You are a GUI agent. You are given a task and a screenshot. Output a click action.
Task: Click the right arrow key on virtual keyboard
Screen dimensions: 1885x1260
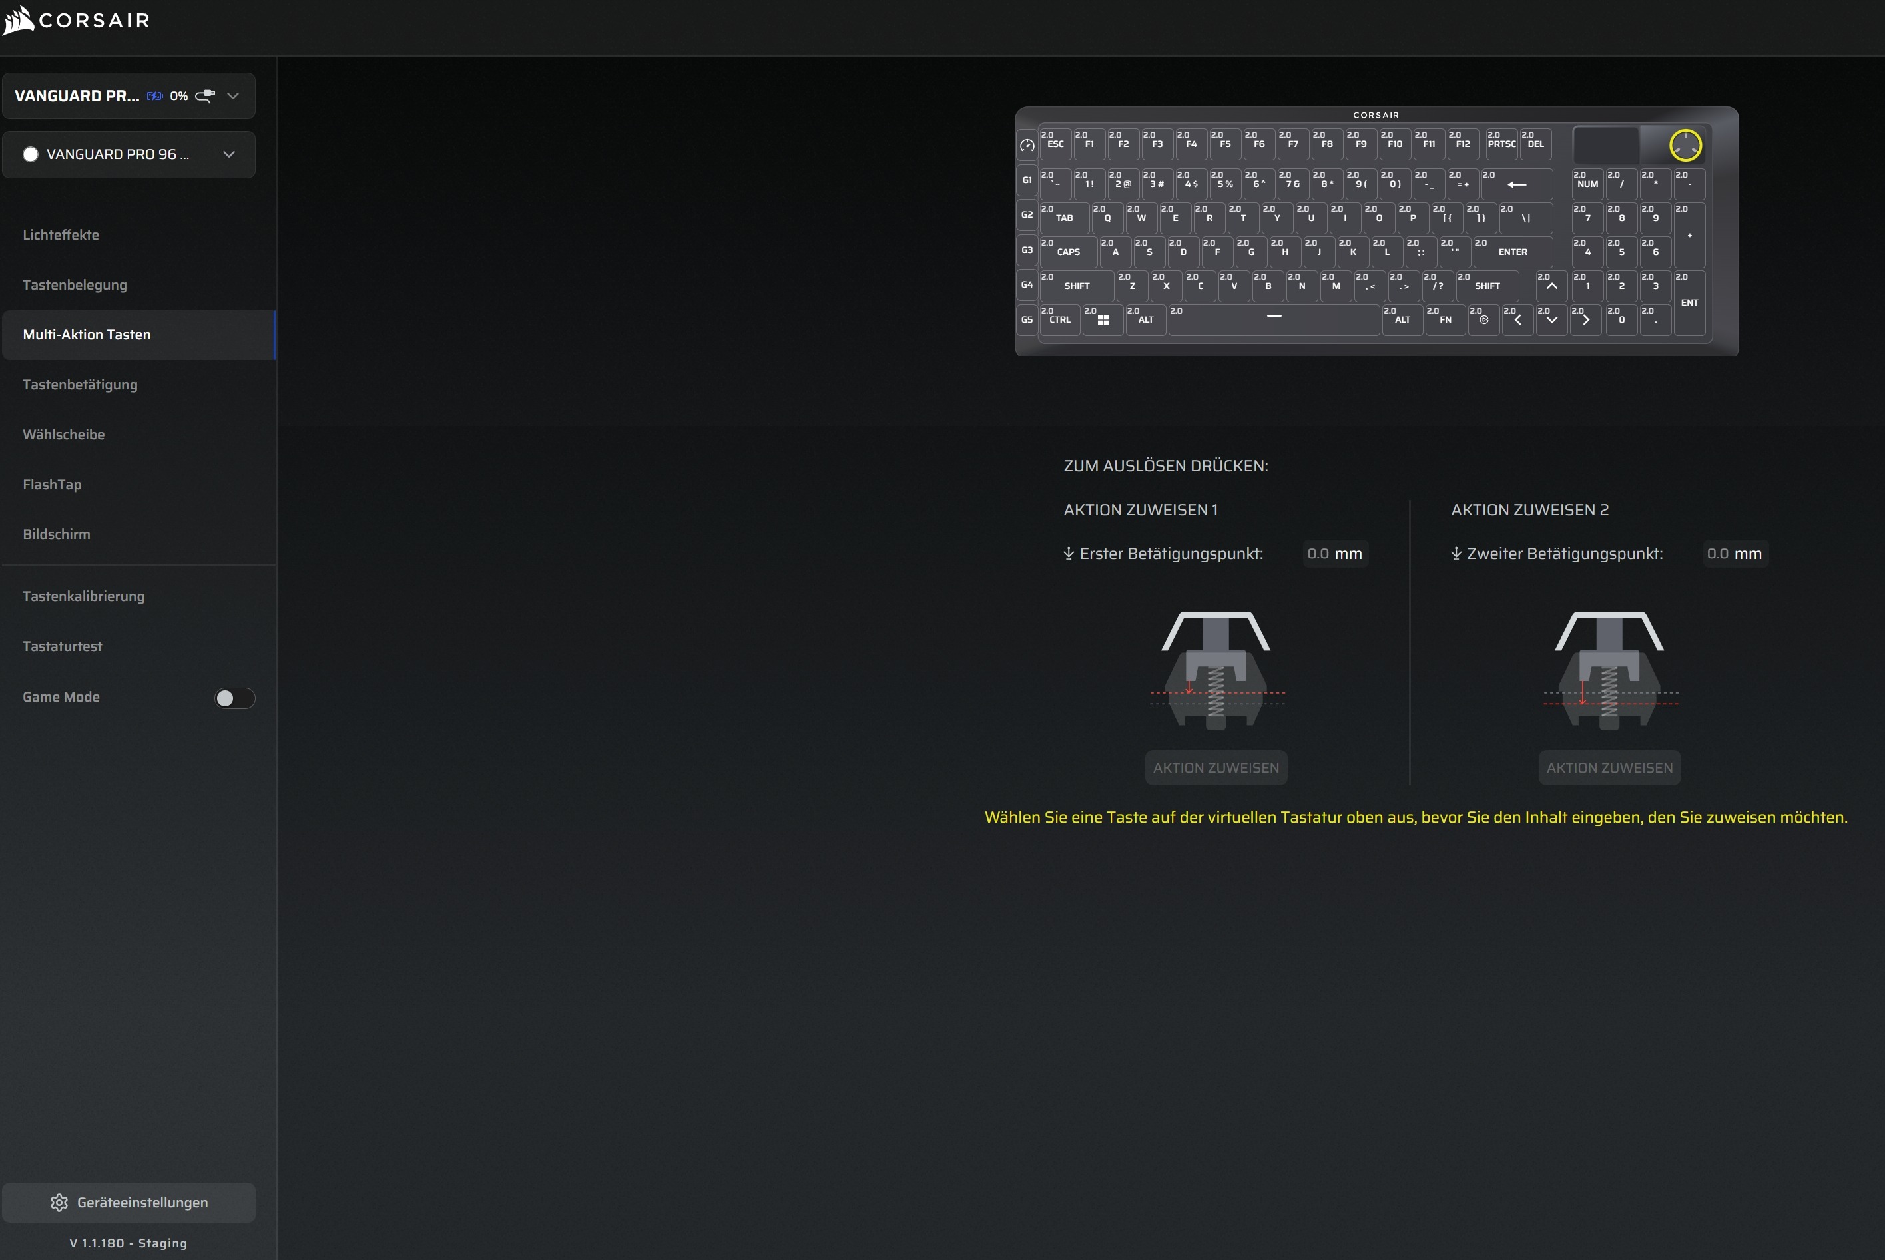1585,319
